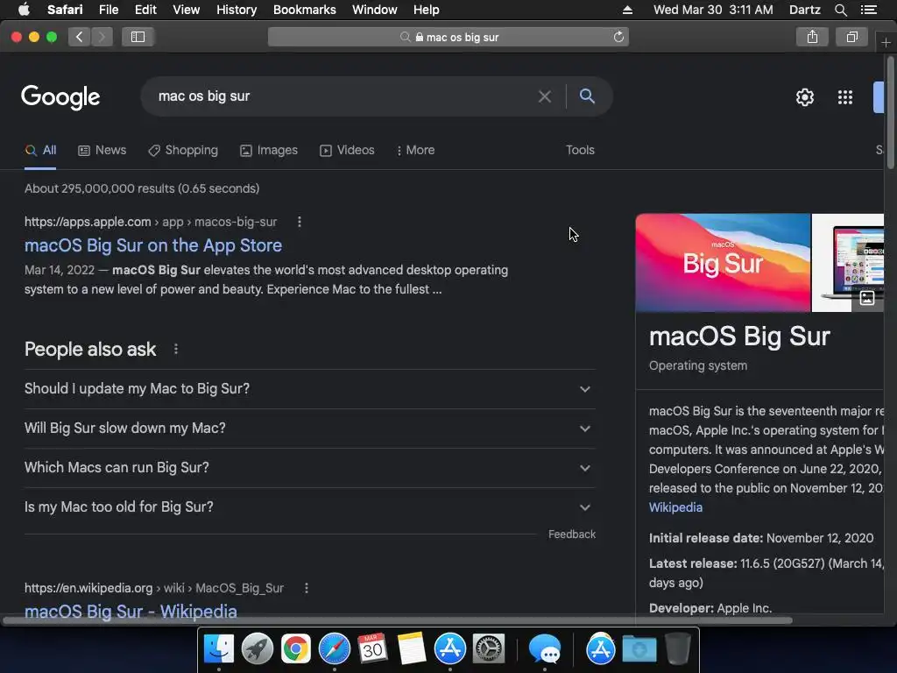This screenshot has height=673, width=897.
Task: Click the Dartz user name in menu bar
Action: tap(804, 10)
